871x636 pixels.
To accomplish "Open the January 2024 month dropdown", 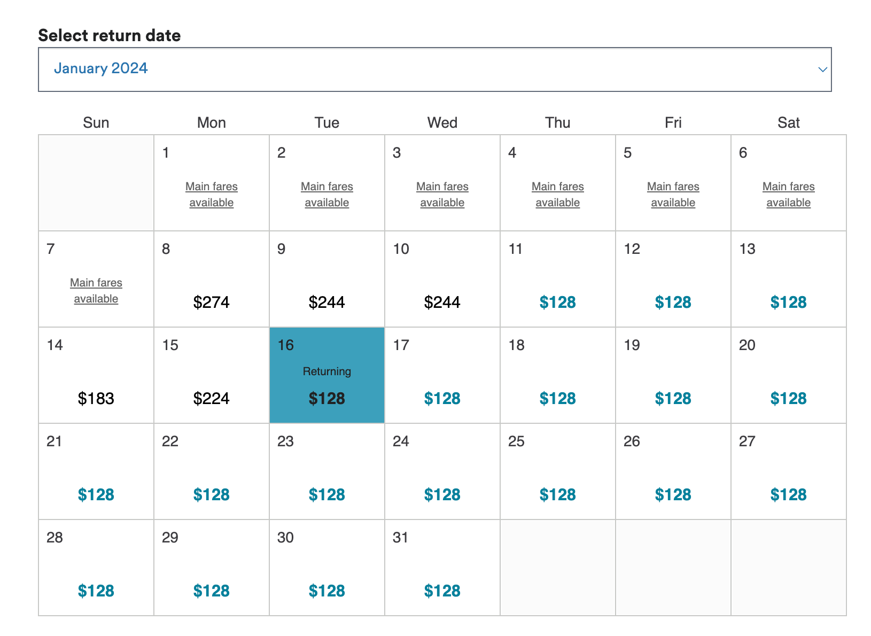I will (434, 69).
